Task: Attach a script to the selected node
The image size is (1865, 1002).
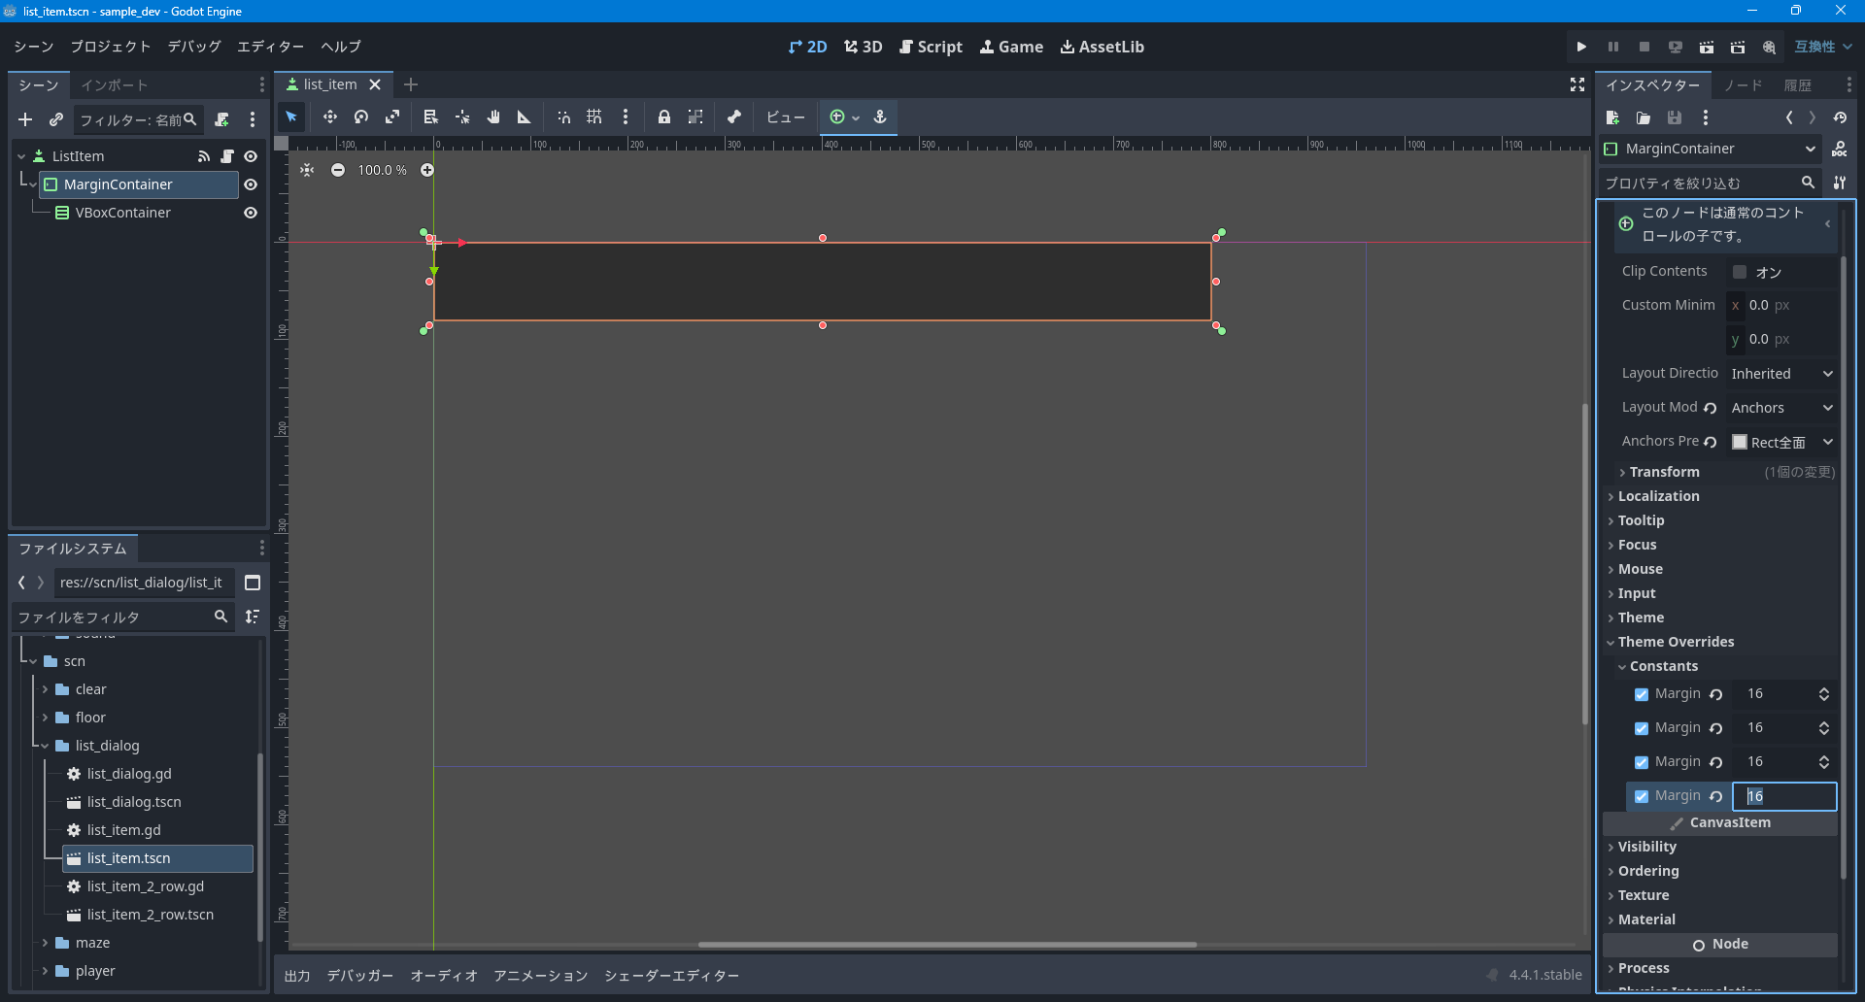Action: 222,119
